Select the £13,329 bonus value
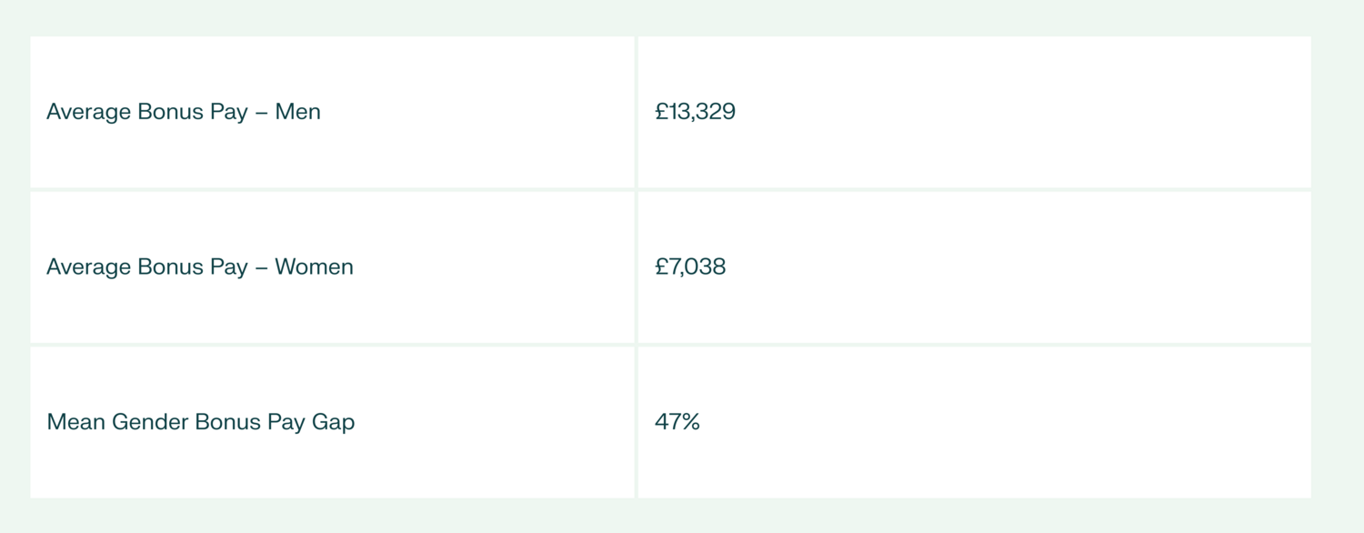 695,112
